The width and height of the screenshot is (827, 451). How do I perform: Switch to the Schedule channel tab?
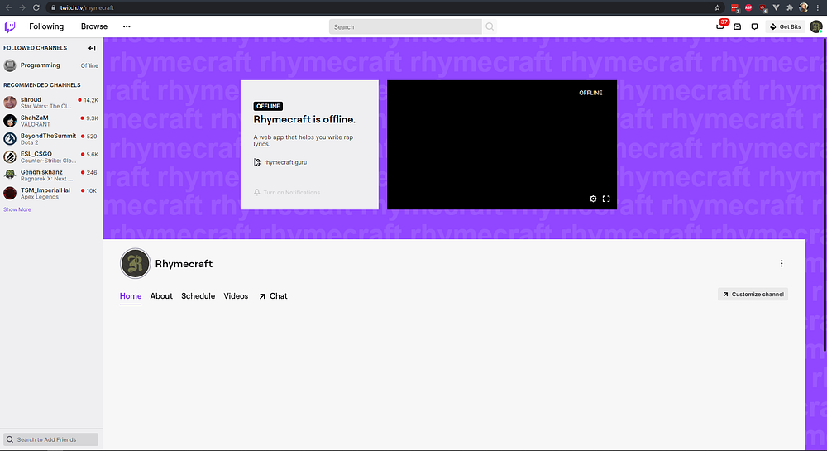[198, 296]
